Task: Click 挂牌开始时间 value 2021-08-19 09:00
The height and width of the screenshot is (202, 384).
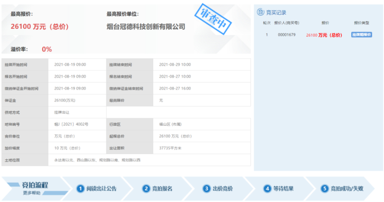Action: [70, 64]
